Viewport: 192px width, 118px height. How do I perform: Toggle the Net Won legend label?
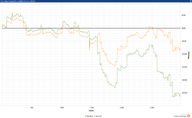pos(90,116)
